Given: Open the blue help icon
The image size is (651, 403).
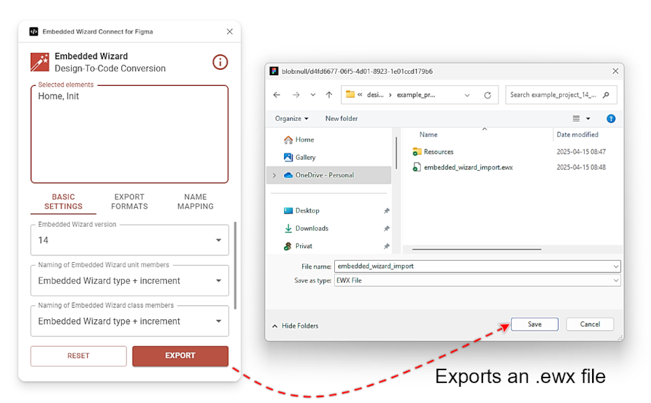Looking at the screenshot, I should pos(610,119).
